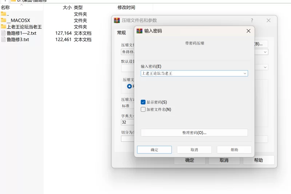Select the 鲁路修3.txt file name
The height and width of the screenshot is (194, 291).
click(18, 40)
